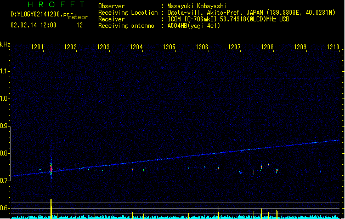The height and width of the screenshot is (219, 345).
Task: Click the 1206 time axis marker
Action: [202, 47]
